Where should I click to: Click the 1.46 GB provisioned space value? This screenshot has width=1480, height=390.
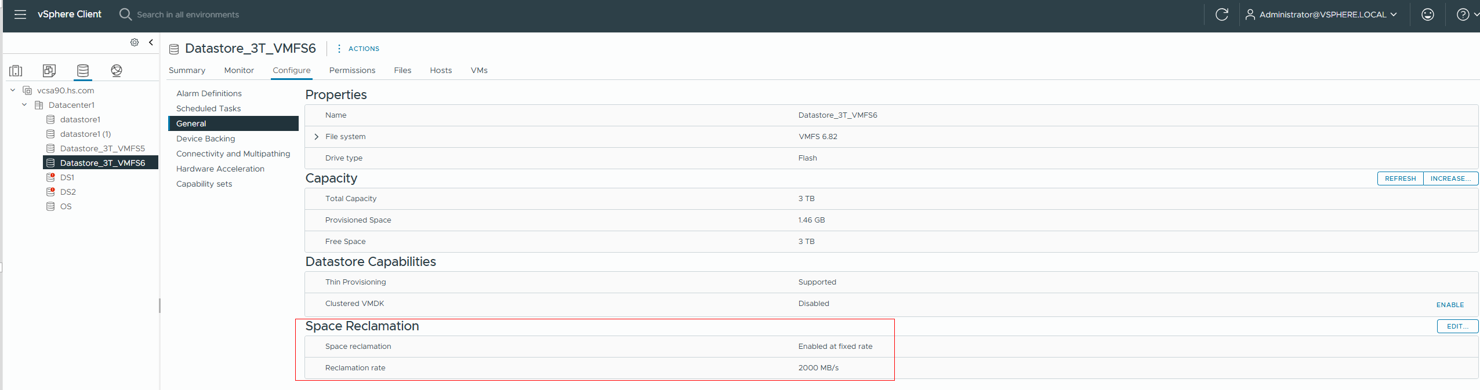click(811, 220)
